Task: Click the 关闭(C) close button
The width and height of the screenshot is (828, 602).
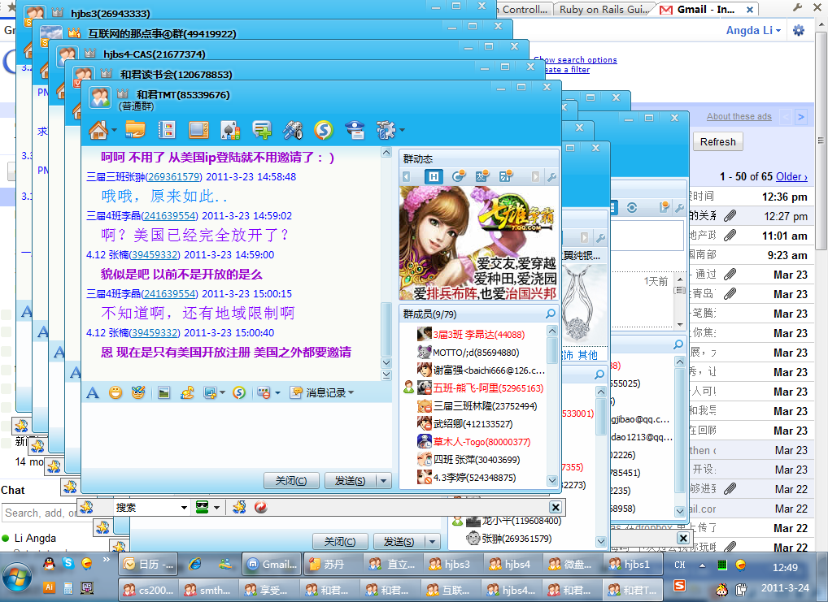Action: tap(290, 481)
